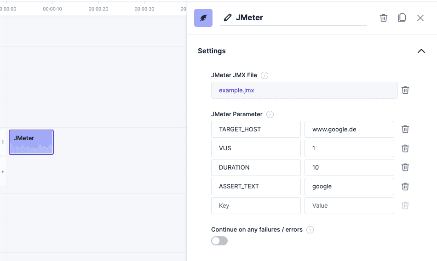Click the 00:00:20 timeline ruler mark
Viewport: 437px width, 261px height.
coord(98,9)
